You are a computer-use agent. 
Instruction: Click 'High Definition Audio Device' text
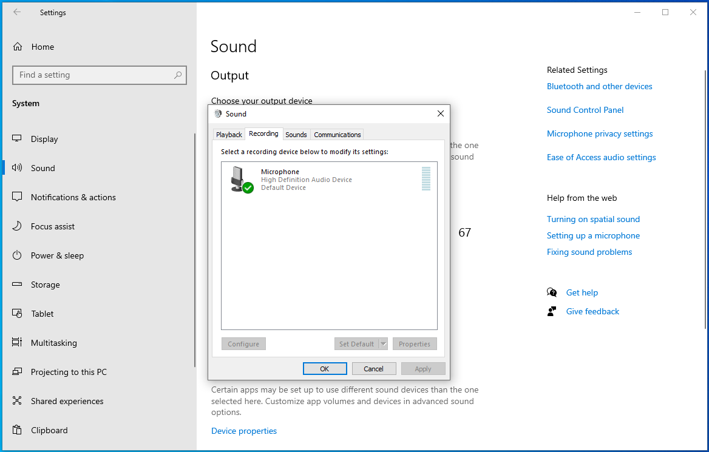[306, 180]
